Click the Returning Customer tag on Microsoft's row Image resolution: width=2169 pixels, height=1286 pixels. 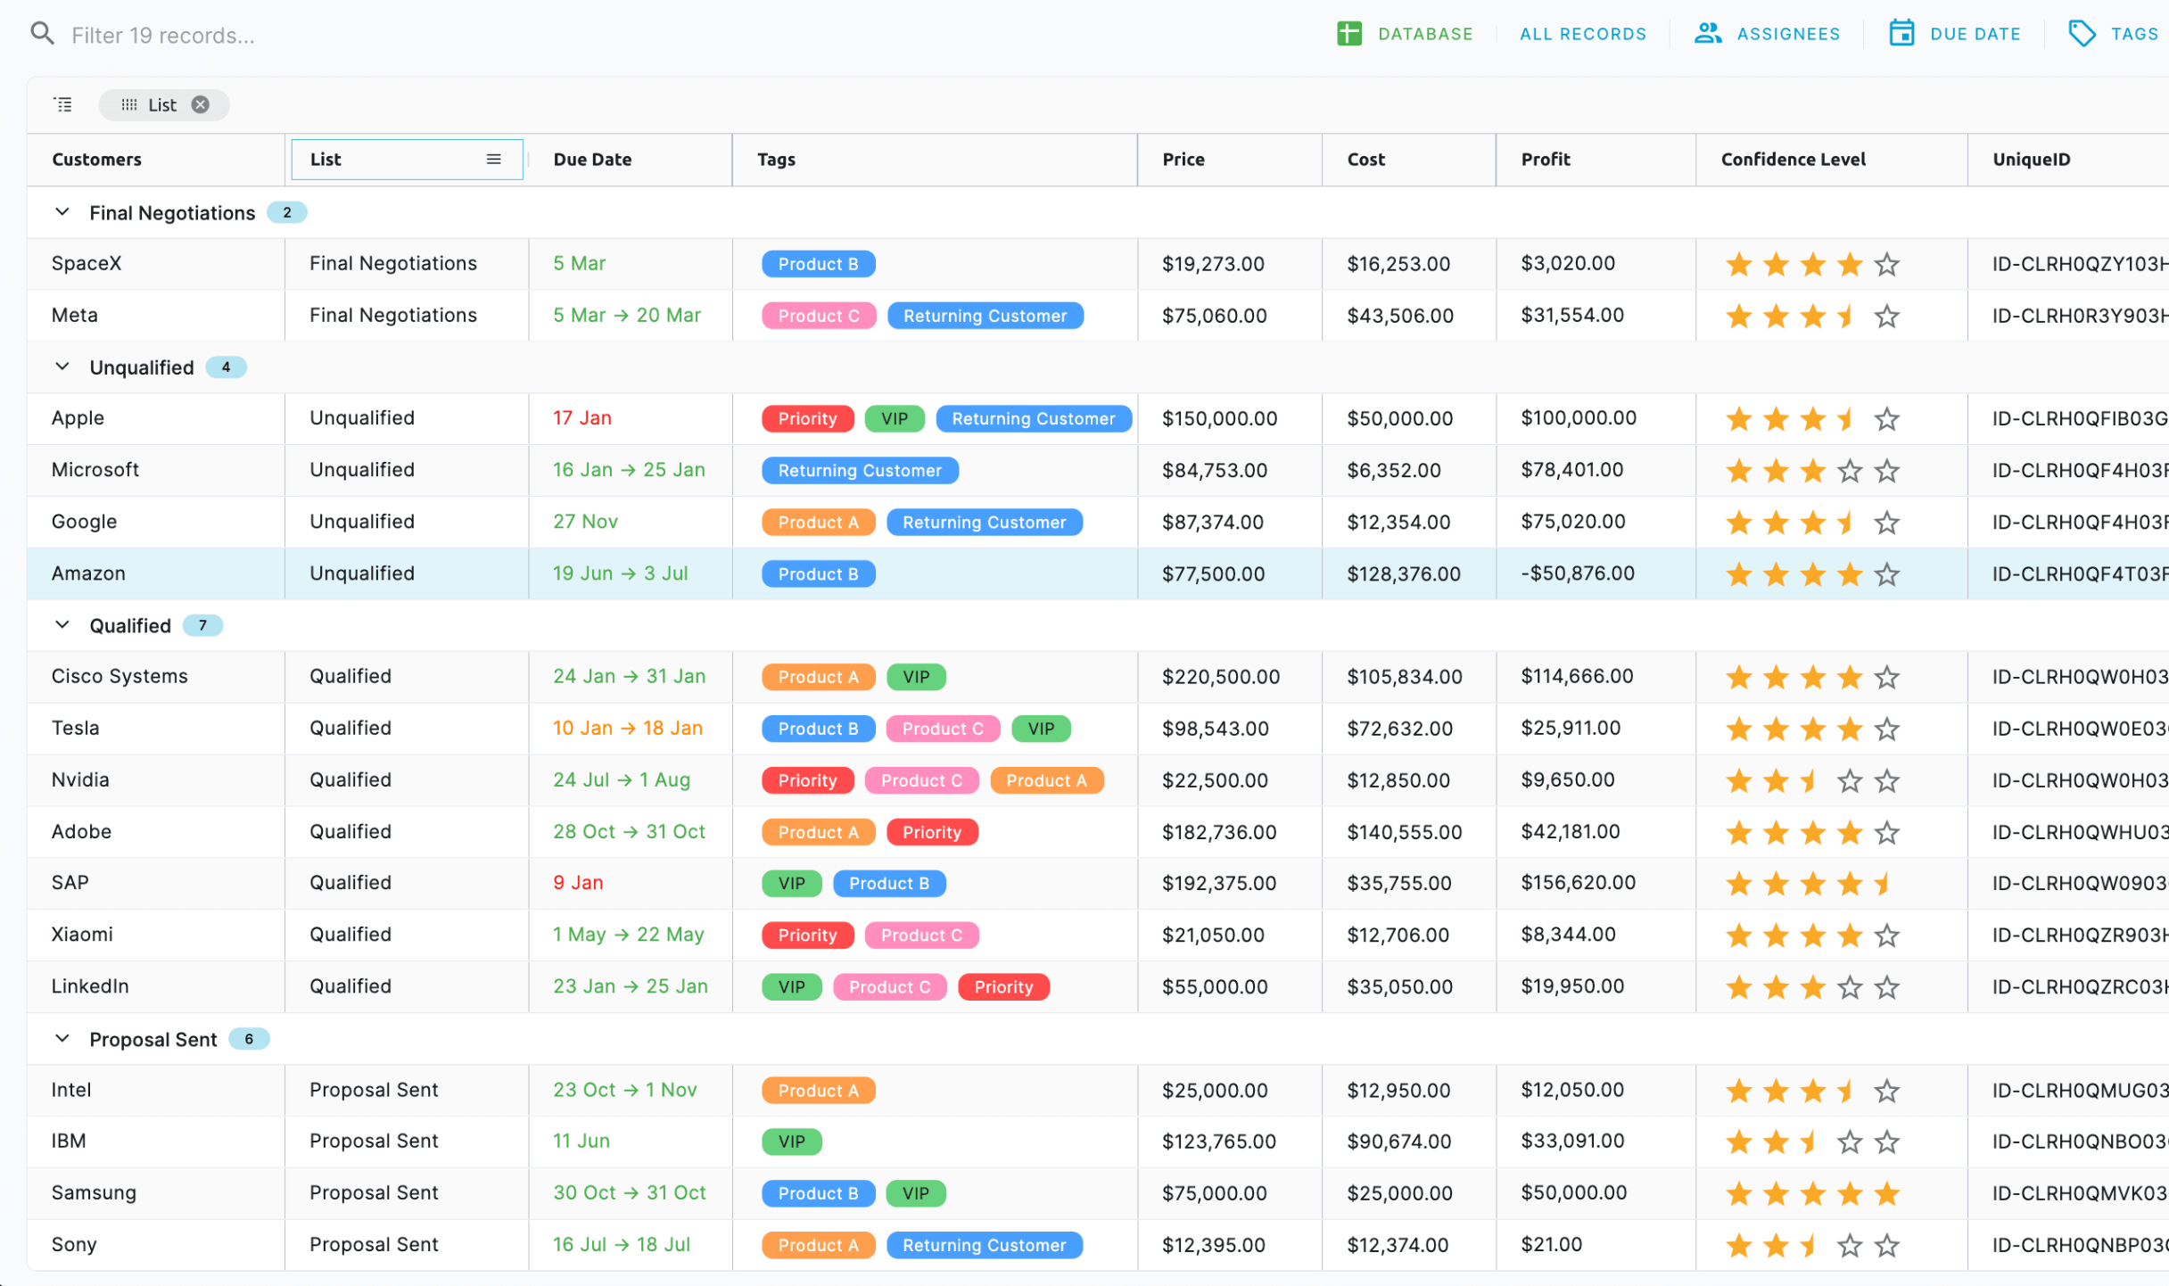[859, 470]
